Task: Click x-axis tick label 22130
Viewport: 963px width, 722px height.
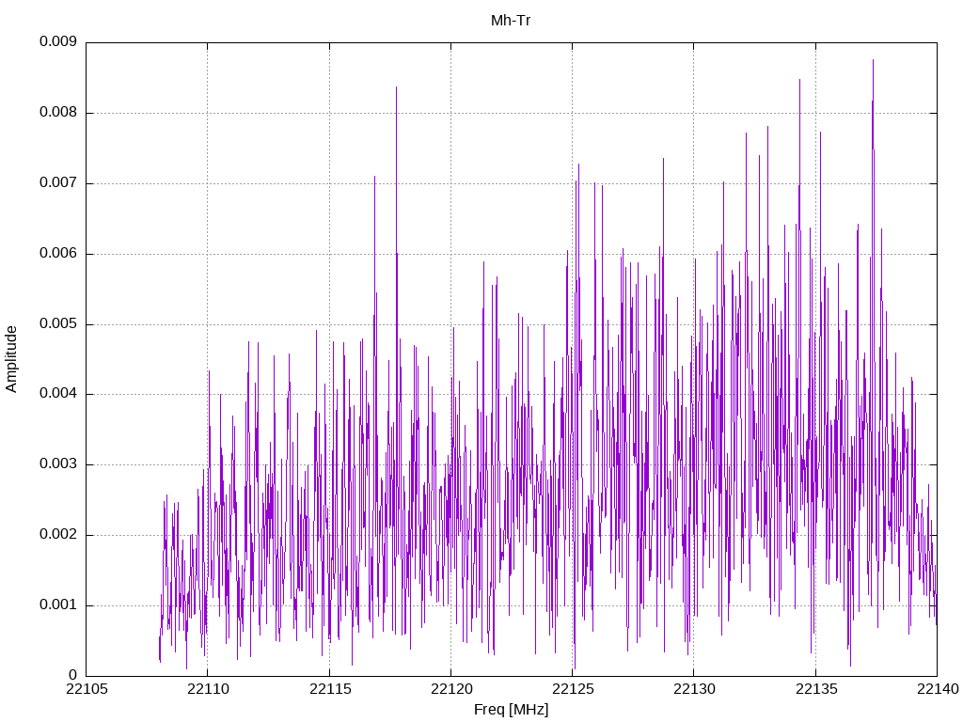Action: point(695,689)
